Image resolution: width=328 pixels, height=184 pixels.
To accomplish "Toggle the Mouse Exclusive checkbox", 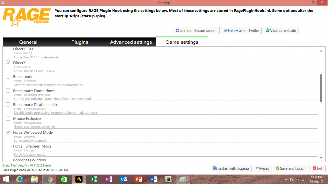I will 8,118.
